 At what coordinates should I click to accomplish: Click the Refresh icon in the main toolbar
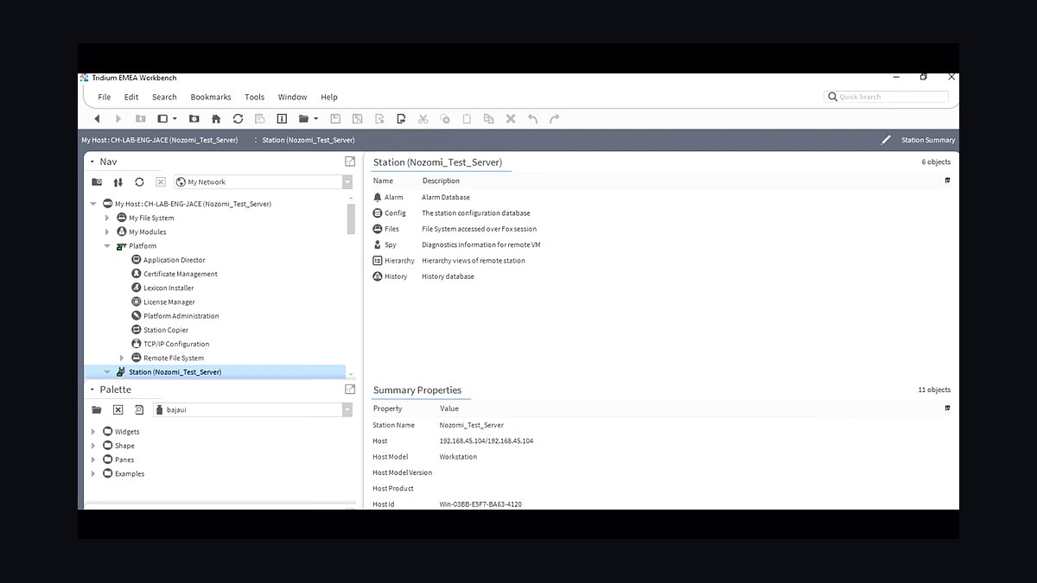(238, 118)
